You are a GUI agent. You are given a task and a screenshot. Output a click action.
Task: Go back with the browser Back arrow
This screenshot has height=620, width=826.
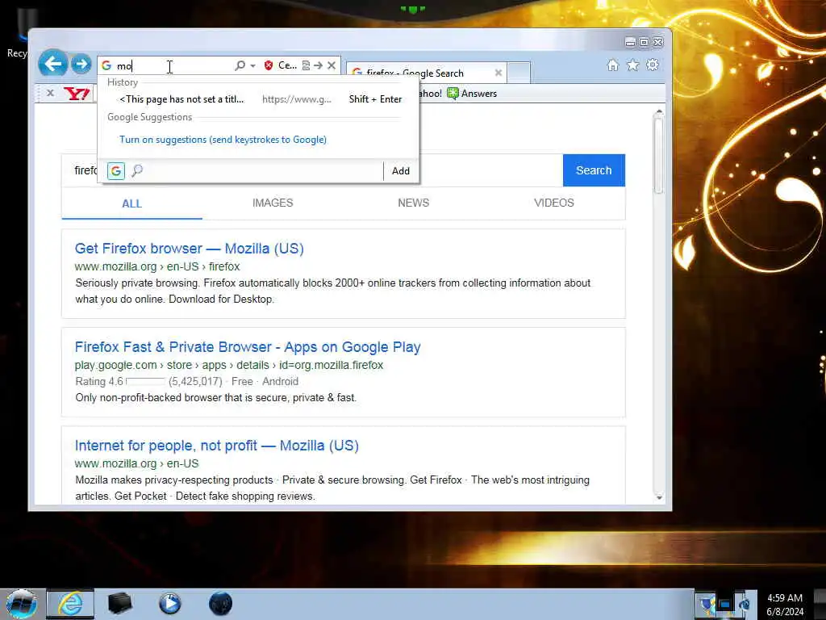[52, 65]
